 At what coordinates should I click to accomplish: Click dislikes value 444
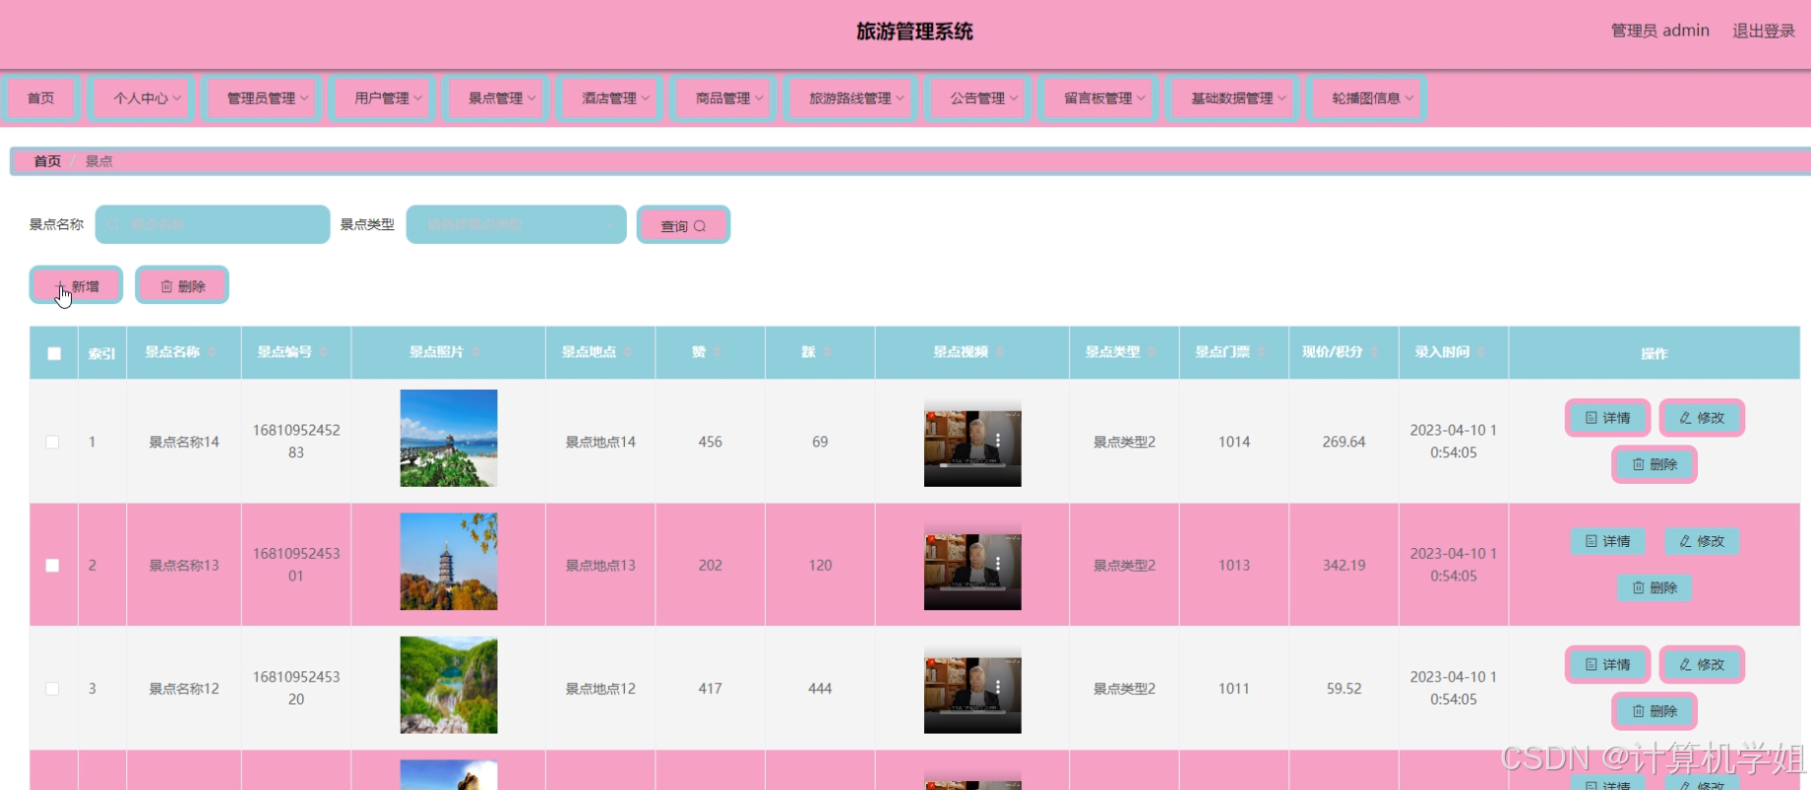point(820,689)
